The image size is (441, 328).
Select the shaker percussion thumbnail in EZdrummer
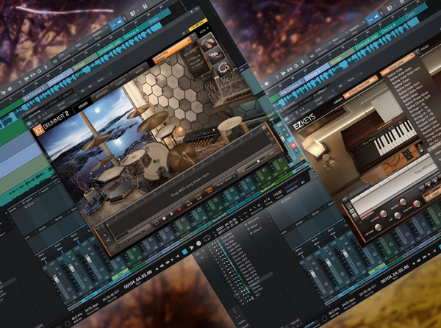pos(215,54)
